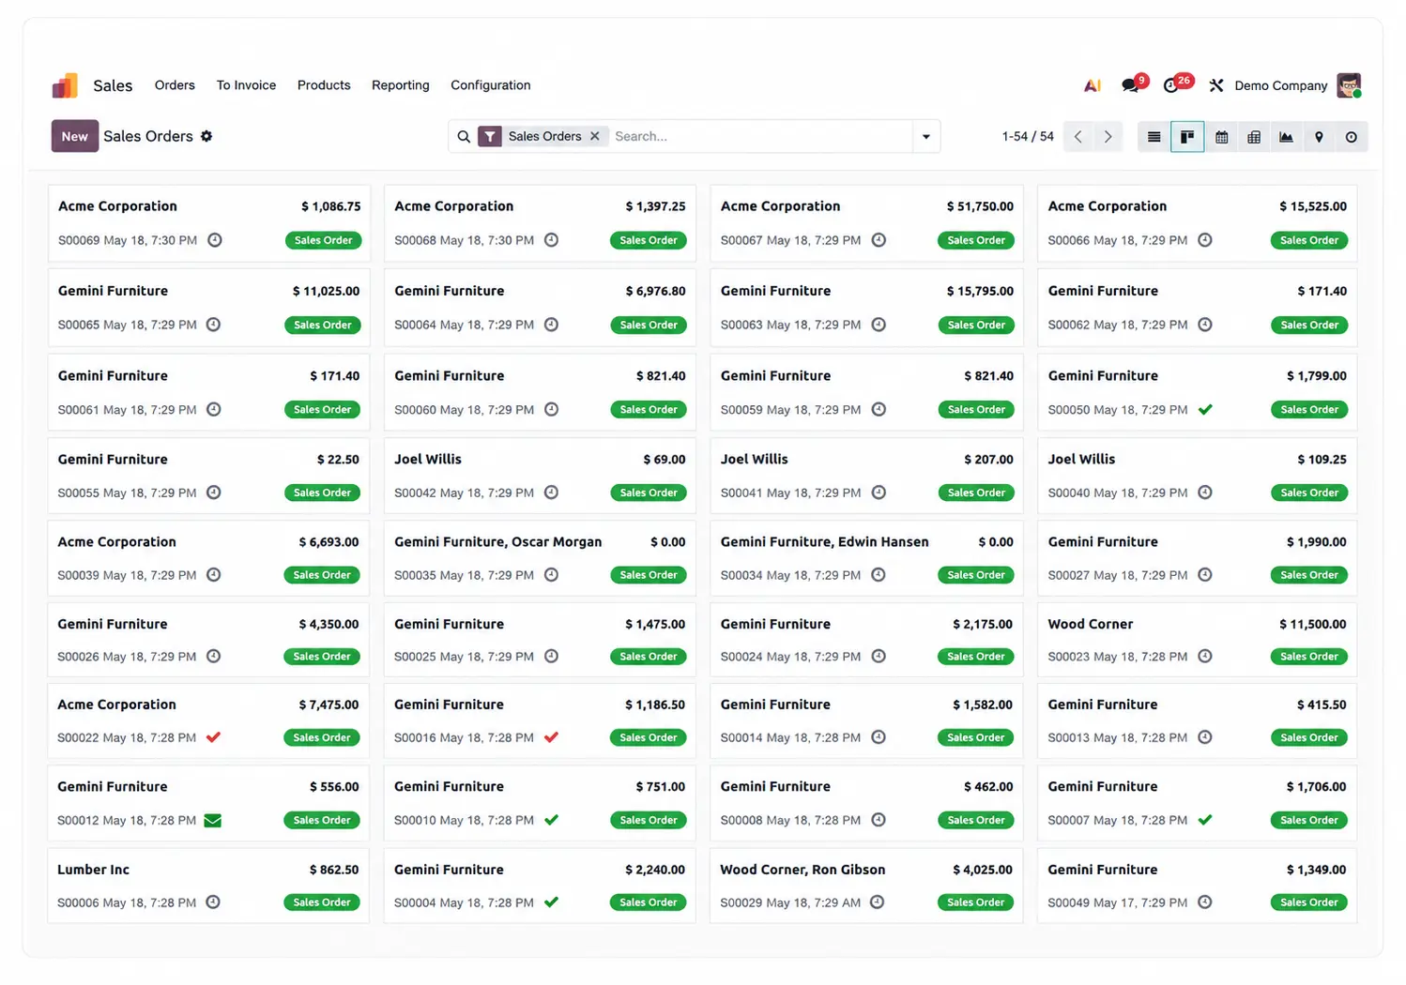
Task: Click green check activity on S00004
Action: [x=551, y=902]
